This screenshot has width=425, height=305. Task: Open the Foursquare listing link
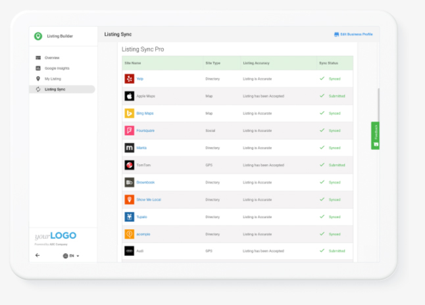(x=145, y=131)
